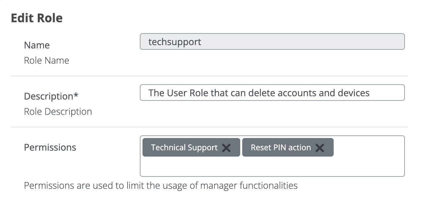Remove the Reset PIN action permission
The image size is (446, 211).
pyautogui.click(x=320, y=148)
